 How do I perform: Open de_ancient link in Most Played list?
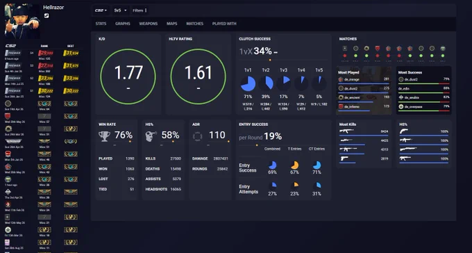click(352, 98)
